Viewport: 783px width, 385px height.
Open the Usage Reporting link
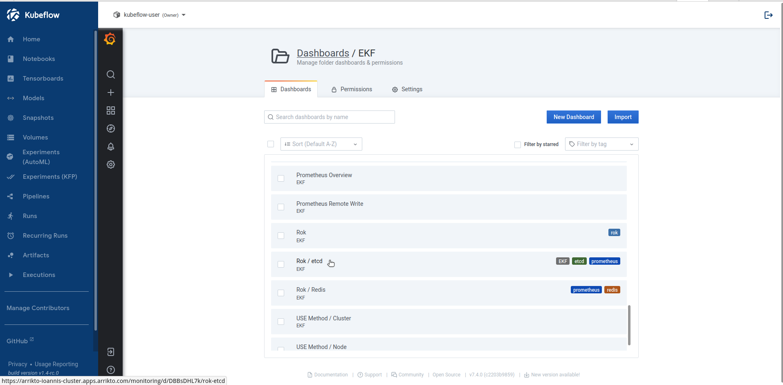pyautogui.click(x=56, y=364)
